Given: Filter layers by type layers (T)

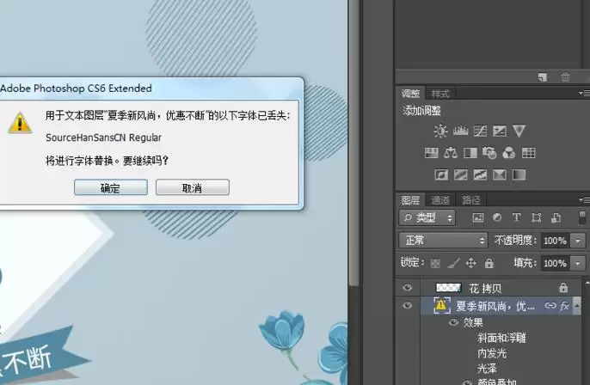Looking at the screenshot, I should click(x=517, y=217).
